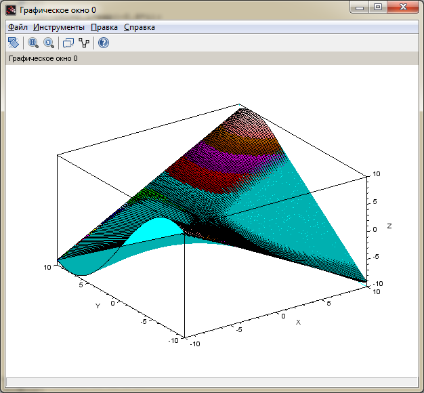Open the Инструменты menu
This screenshot has height=393, width=424.
[x=59, y=27]
